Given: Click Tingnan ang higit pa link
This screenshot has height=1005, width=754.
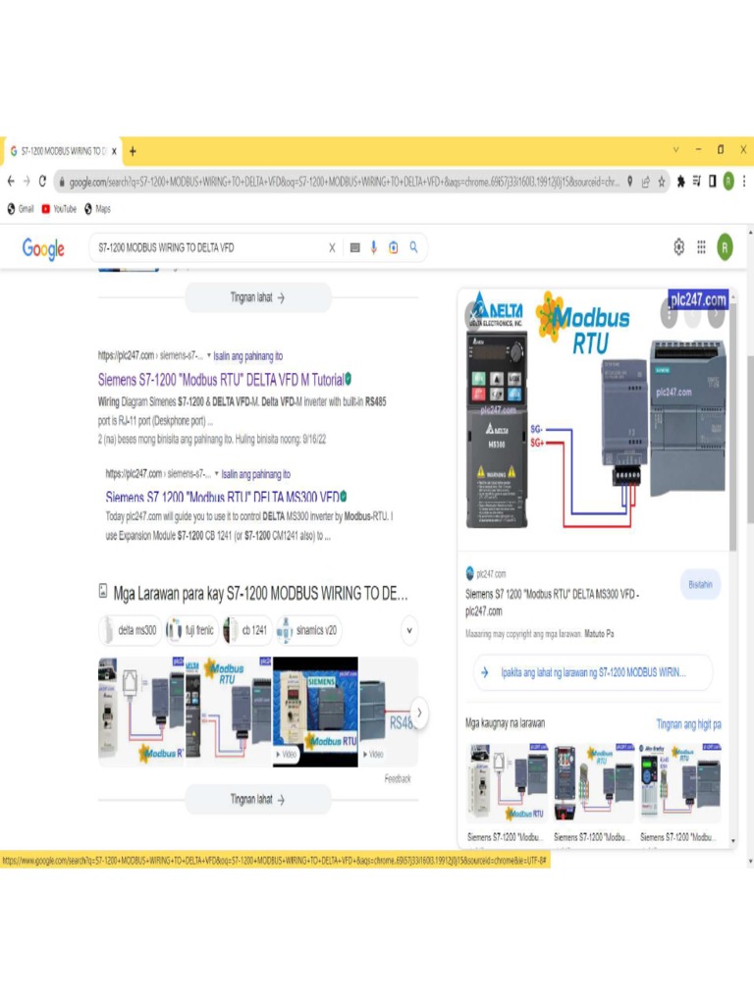Looking at the screenshot, I should click(x=688, y=724).
